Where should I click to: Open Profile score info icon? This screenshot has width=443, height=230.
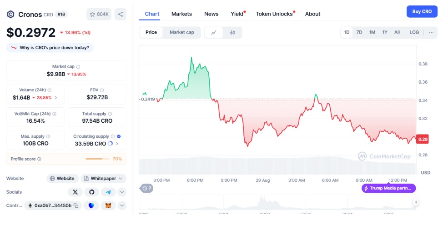coord(39,159)
